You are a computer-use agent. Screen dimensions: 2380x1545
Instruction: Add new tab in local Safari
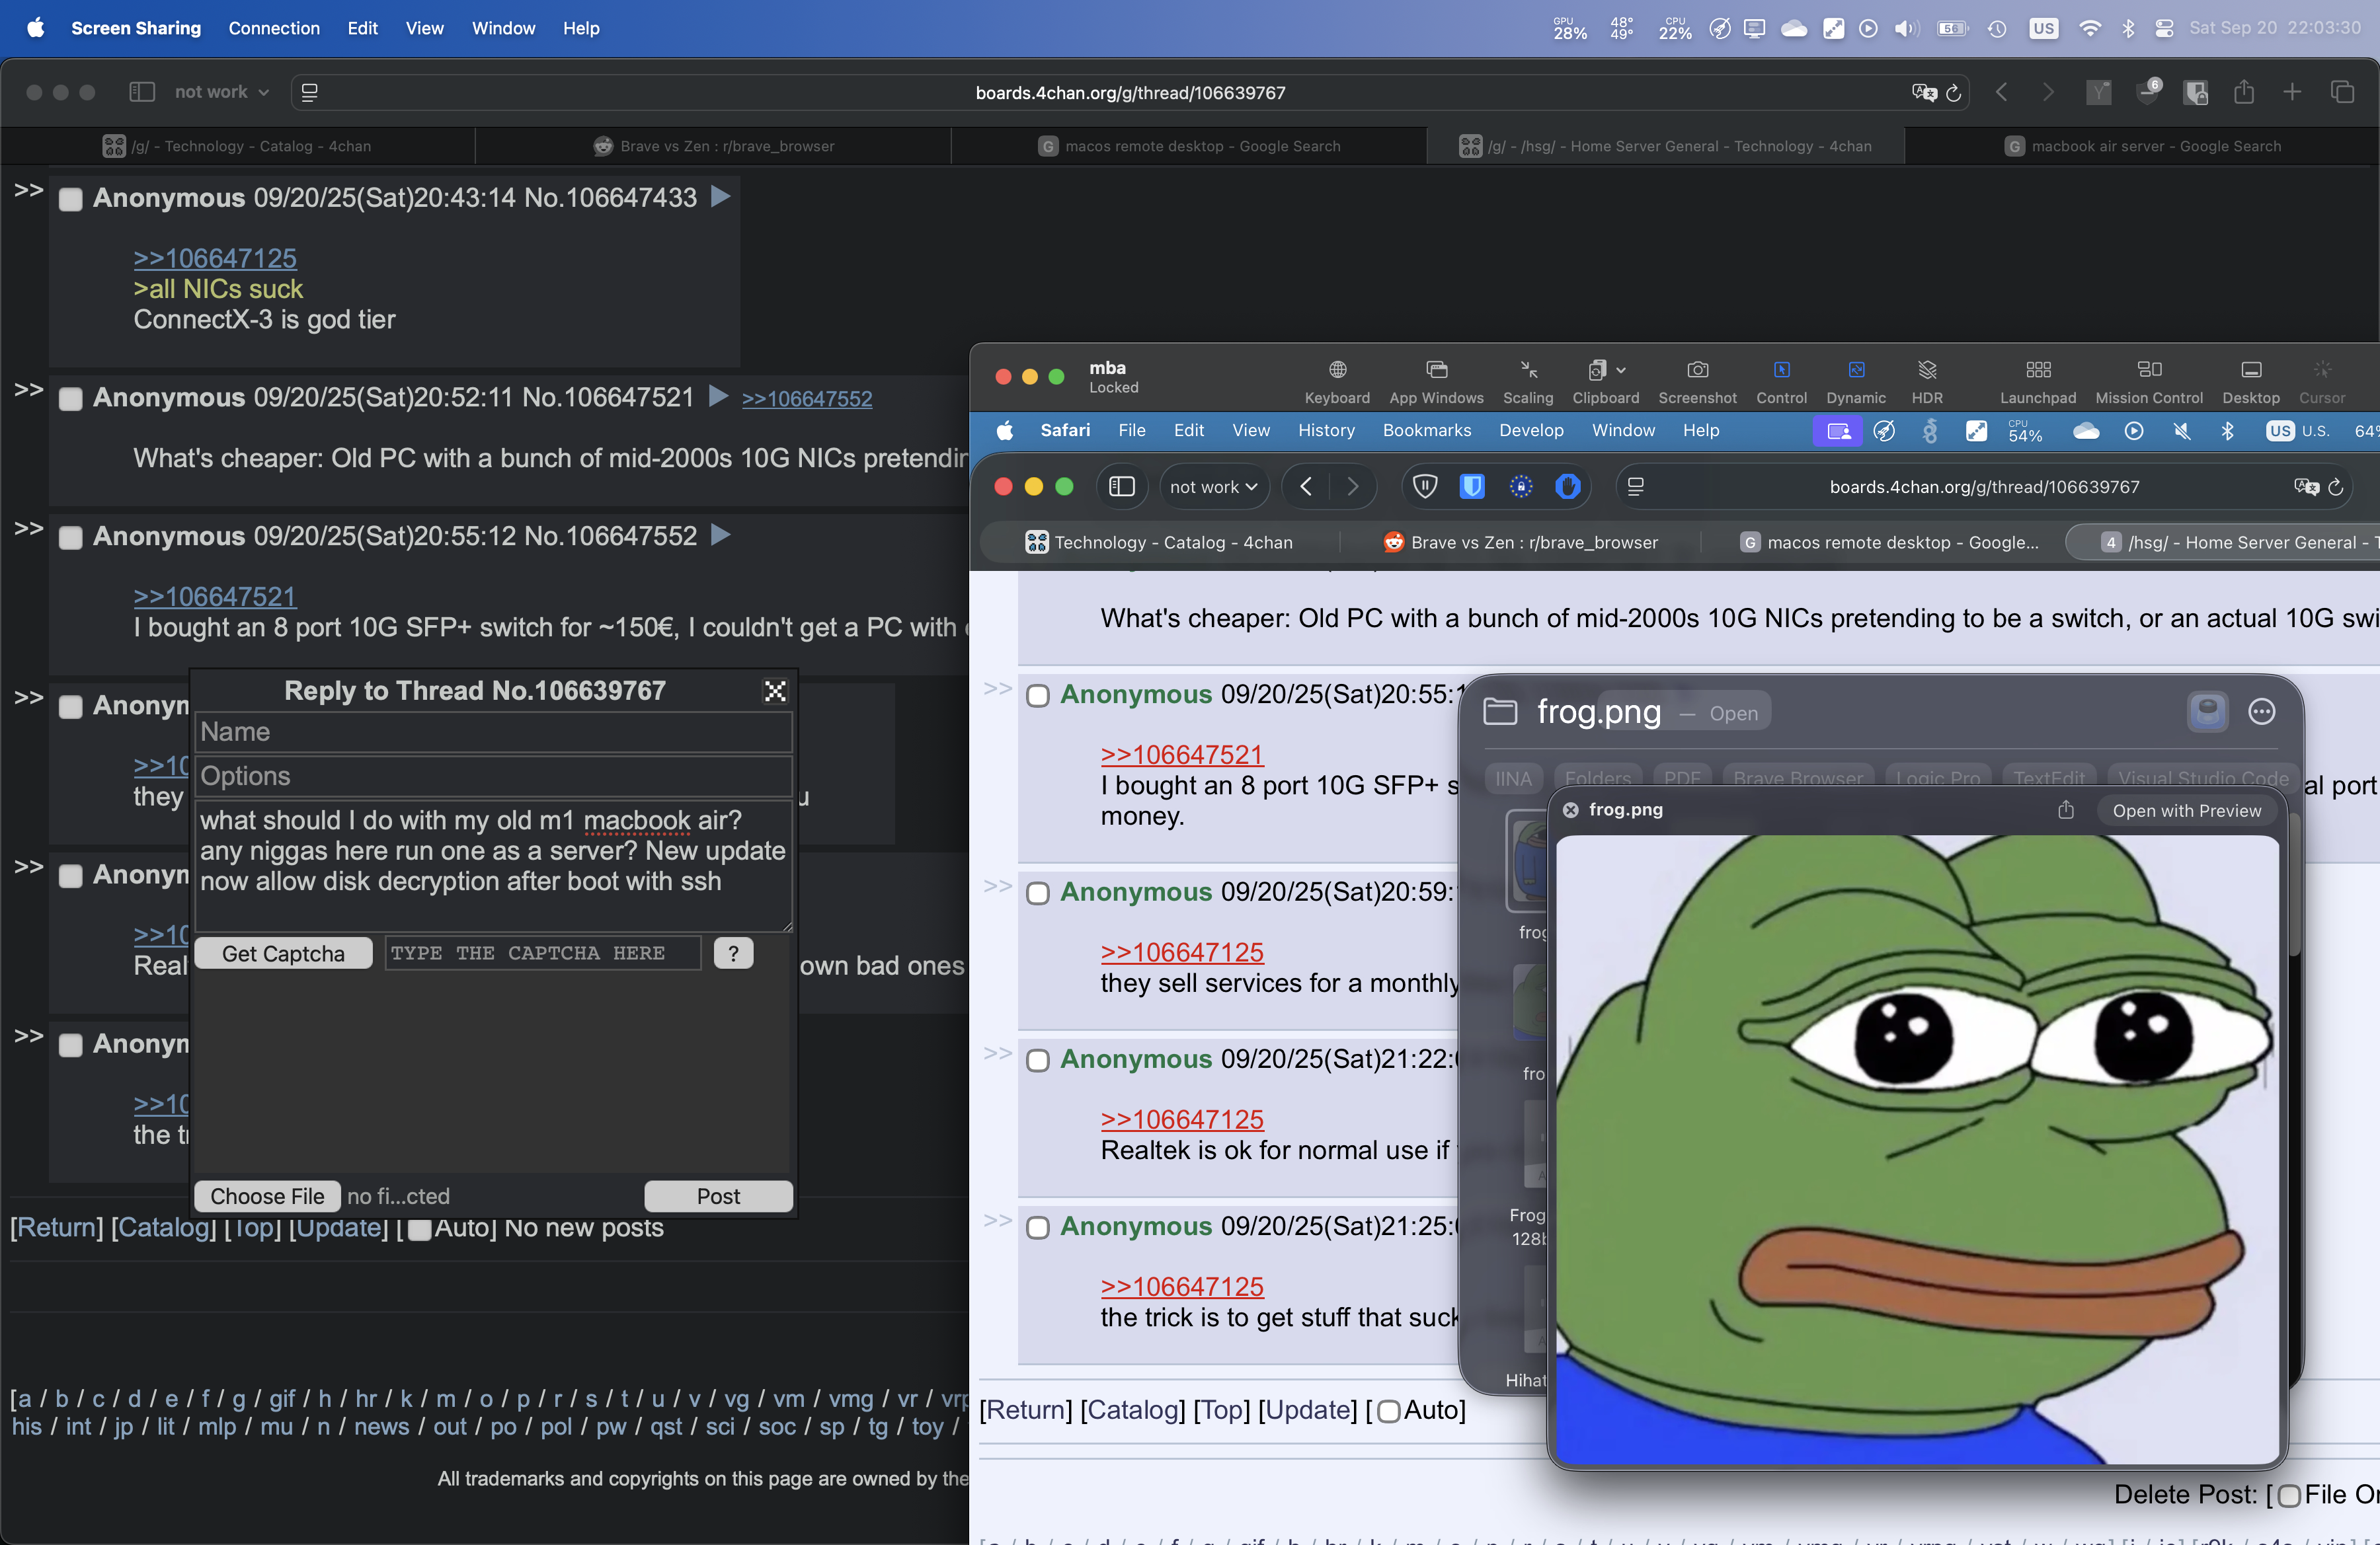(x=2293, y=92)
